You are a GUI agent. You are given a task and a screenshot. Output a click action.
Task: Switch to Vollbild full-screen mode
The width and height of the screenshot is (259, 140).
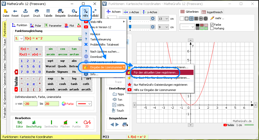[x=94, y=13]
